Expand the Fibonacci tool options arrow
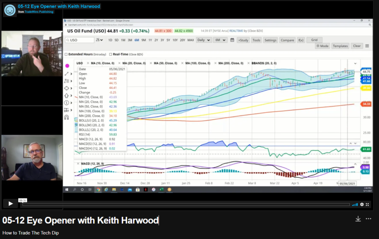 point(71,81)
